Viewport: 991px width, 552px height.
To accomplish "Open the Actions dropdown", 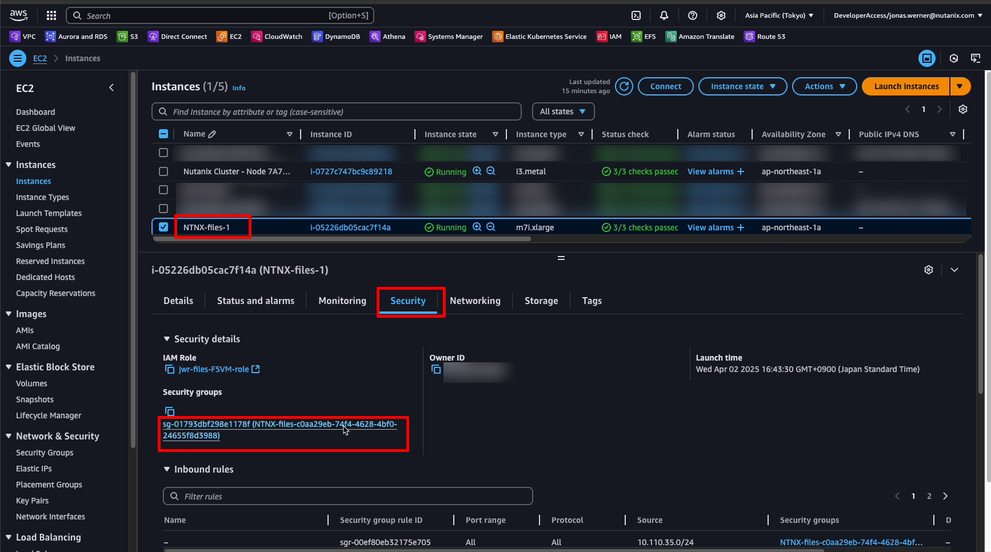I will click(824, 86).
